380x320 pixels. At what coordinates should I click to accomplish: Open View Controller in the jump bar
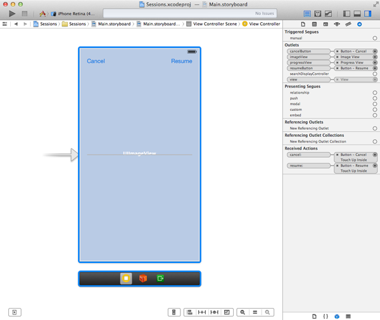tap(261, 24)
